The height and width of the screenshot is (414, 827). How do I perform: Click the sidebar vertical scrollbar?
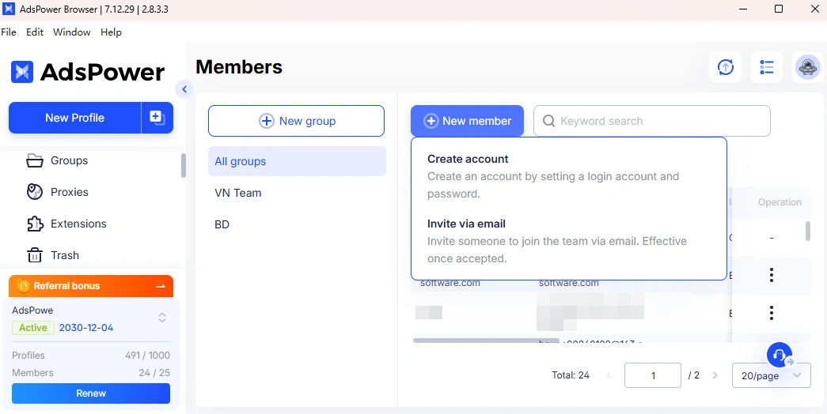click(184, 165)
